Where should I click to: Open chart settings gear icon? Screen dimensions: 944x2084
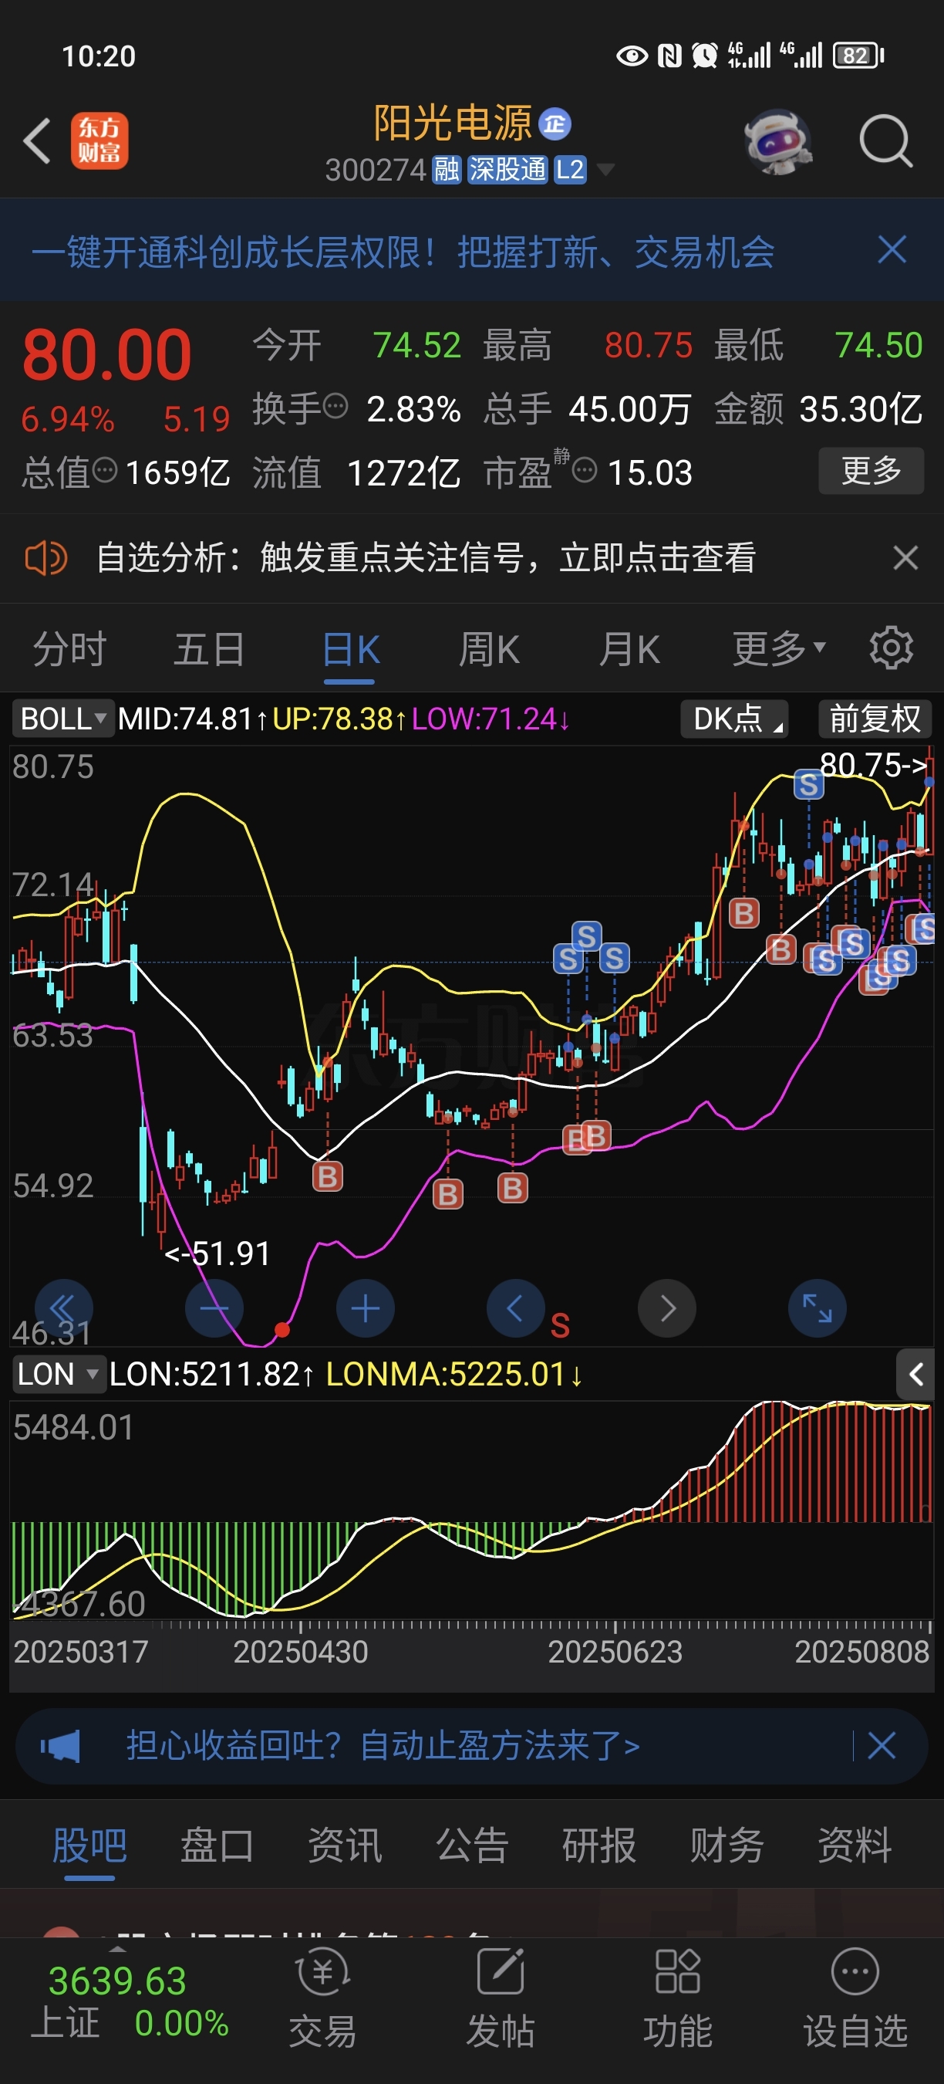pos(891,648)
